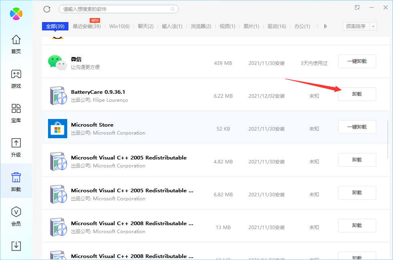Click 一键卸载 for 微信
Image resolution: width=393 pixels, height=260 pixels.
click(x=357, y=61)
